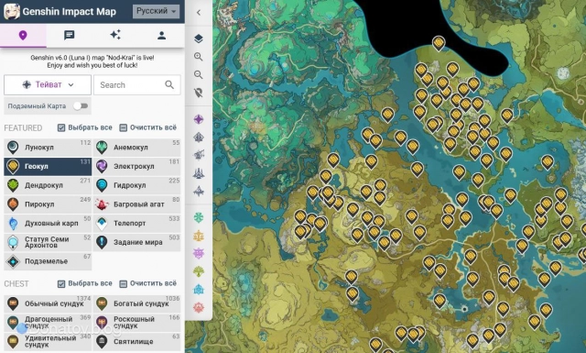The image size is (586, 353).
Task: Select the violet spiky element icon
Action: (x=199, y=253)
